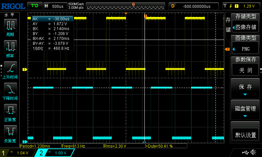This screenshot has width=262, height=157.
Task: Click the orange trigger level marker at right
Action: tap(227, 49)
